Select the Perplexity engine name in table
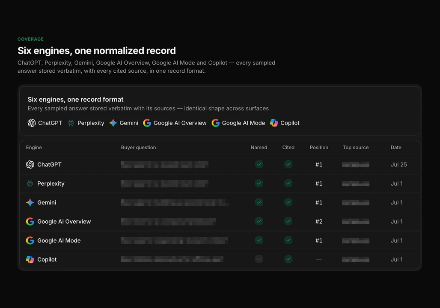The image size is (440, 308). point(51,184)
